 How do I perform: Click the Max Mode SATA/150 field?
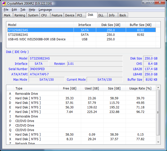point(47,80)
